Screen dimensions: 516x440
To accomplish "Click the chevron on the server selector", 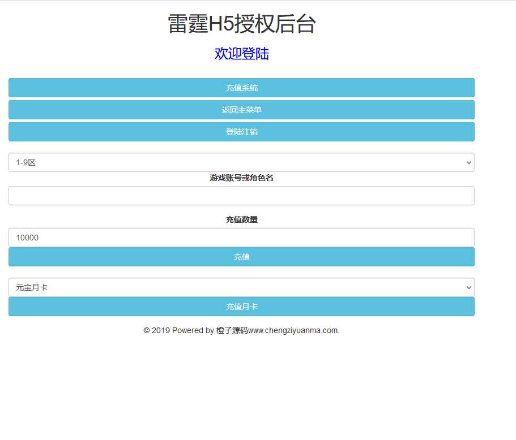I will [468, 162].
